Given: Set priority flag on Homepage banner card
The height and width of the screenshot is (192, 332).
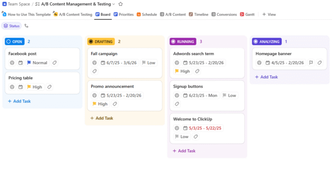Looking at the screenshot, I should pyautogui.click(x=311, y=63).
